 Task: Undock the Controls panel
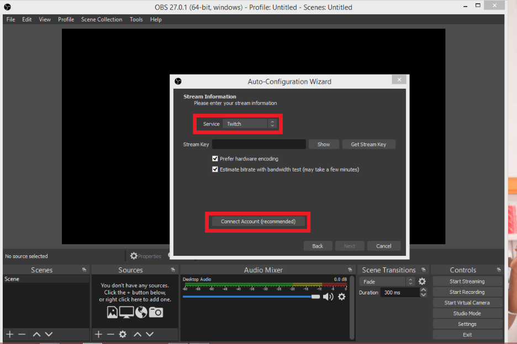(x=499, y=270)
